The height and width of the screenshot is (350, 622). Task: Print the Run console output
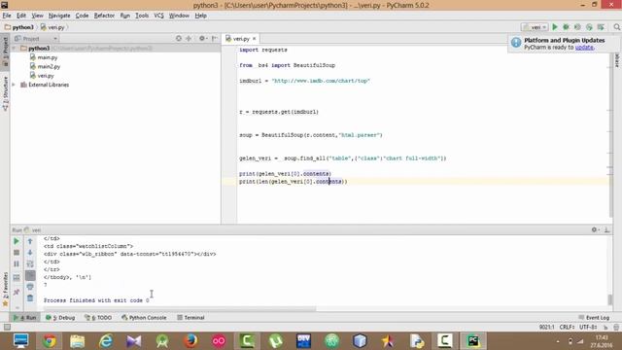click(30, 287)
